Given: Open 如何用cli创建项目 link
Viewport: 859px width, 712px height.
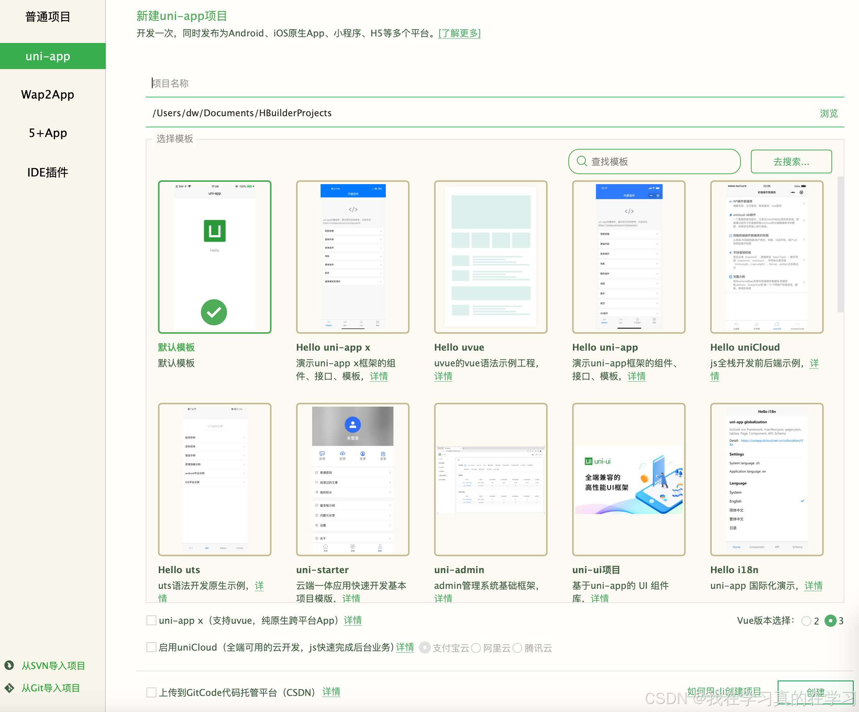Looking at the screenshot, I should [724, 692].
